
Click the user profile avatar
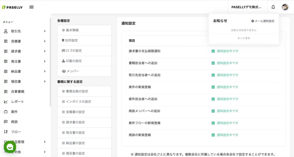click(285, 7)
